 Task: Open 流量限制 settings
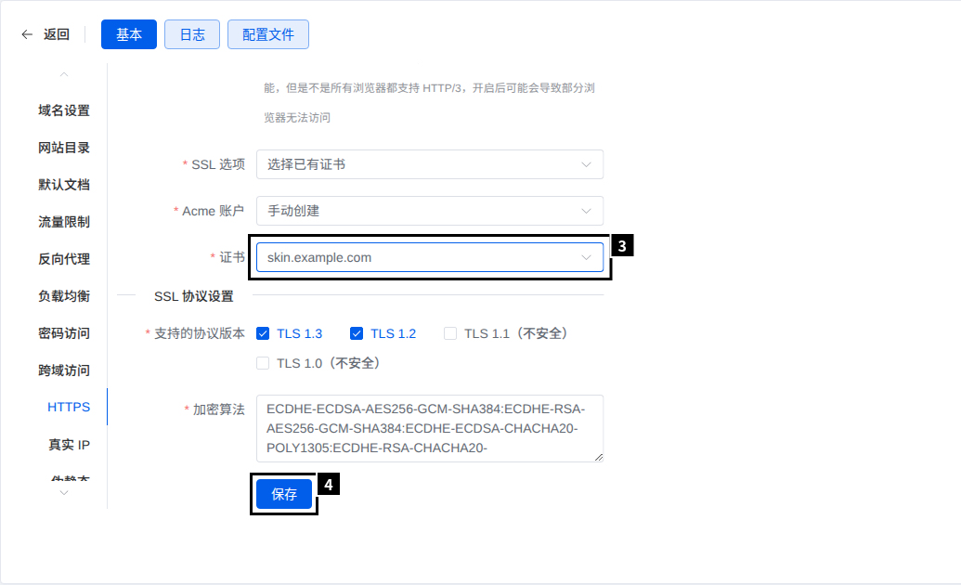pos(64,222)
